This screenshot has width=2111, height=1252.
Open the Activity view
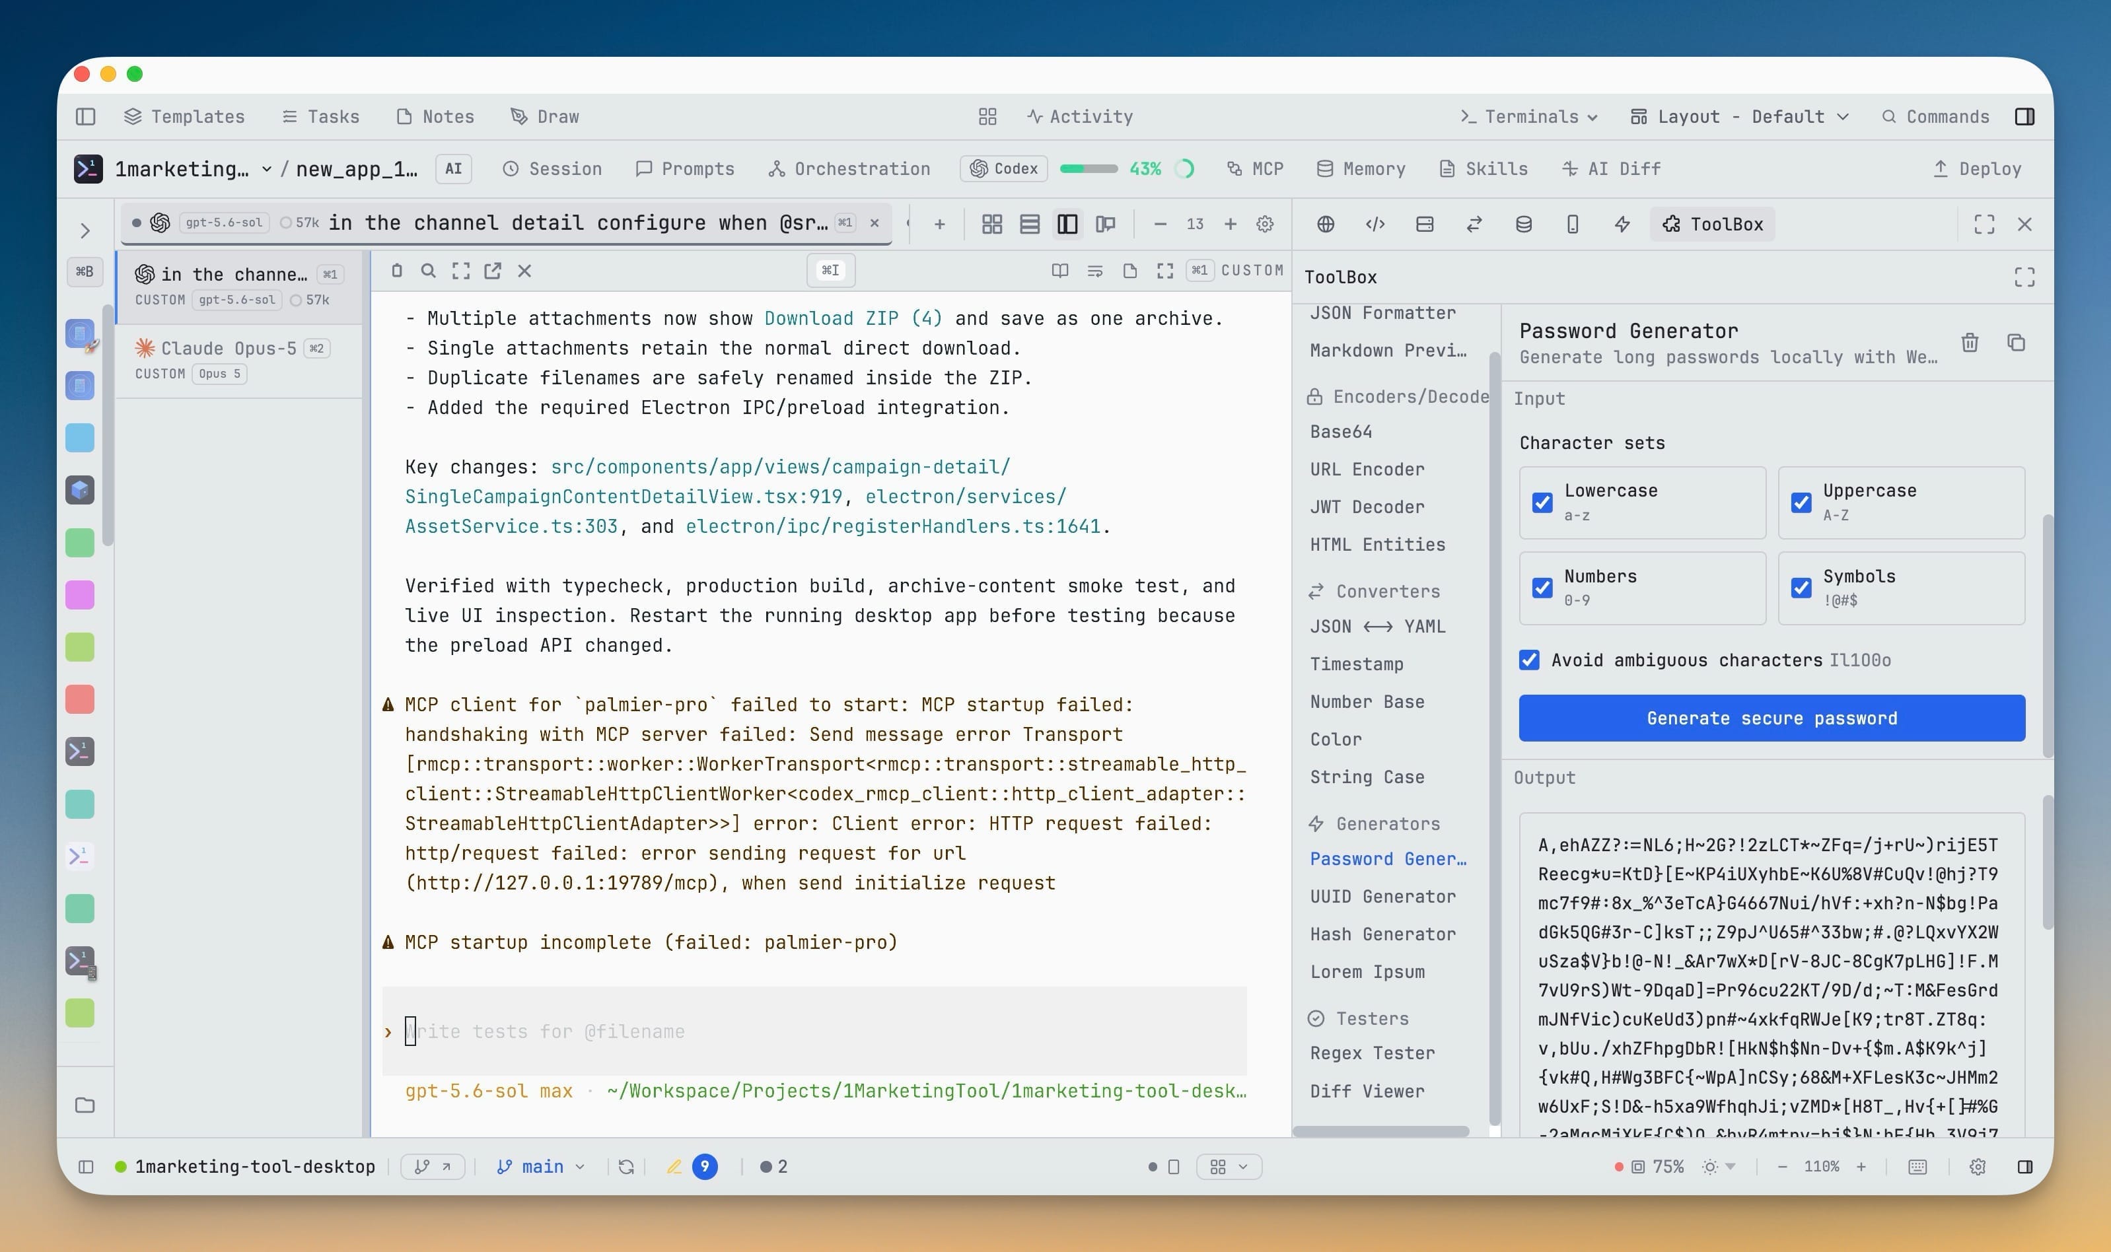(x=1080, y=116)
